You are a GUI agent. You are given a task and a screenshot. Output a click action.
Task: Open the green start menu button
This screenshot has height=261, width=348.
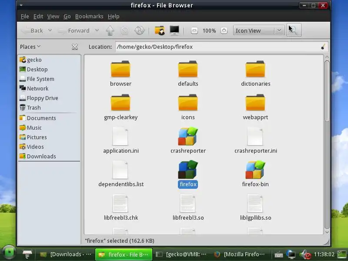pyautogui.click(x=9, y=253)
